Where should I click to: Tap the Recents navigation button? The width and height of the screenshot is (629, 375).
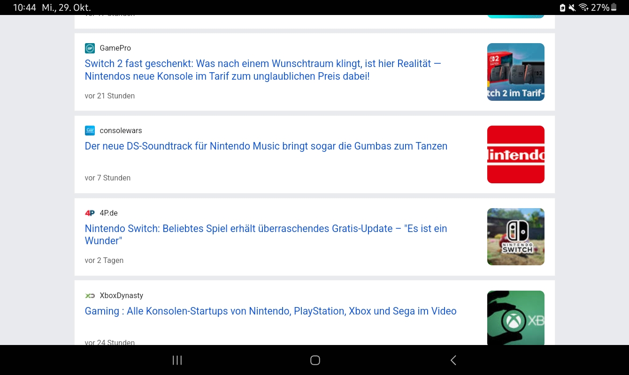pyautogui.click(x=177, y=360)
